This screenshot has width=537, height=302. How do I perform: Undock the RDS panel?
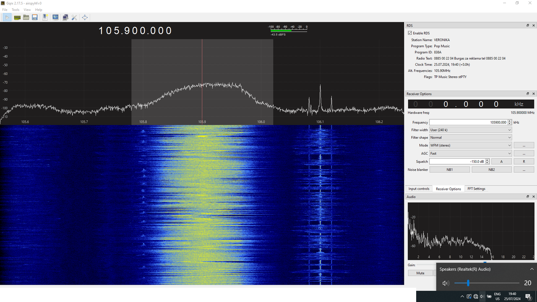click(528, 26)
